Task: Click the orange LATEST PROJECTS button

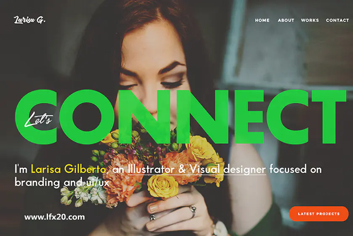Action: [x=319, y=214]
